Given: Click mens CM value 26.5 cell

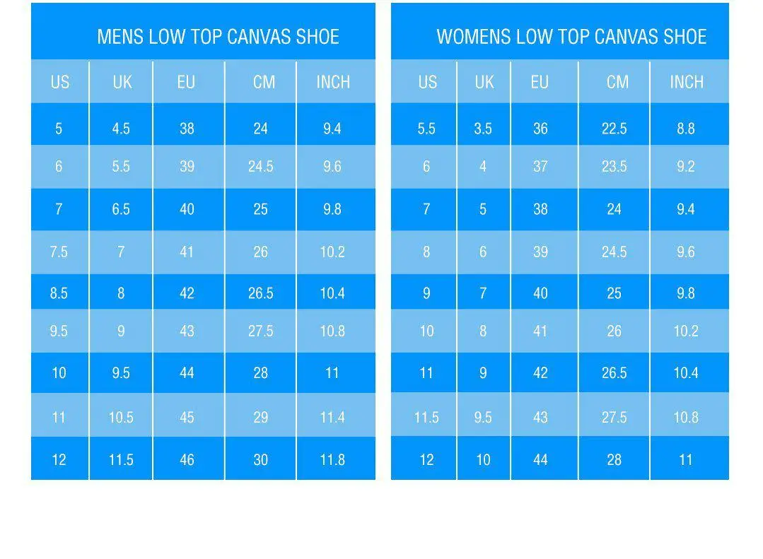Looking at the screenshot, I should (260, 293).
